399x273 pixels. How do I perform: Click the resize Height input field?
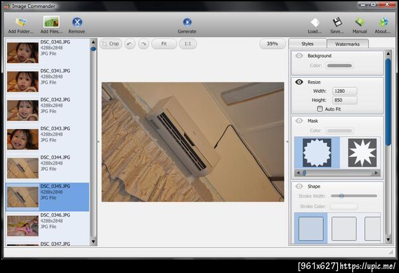pyautogui.click(x=344, y=100)
